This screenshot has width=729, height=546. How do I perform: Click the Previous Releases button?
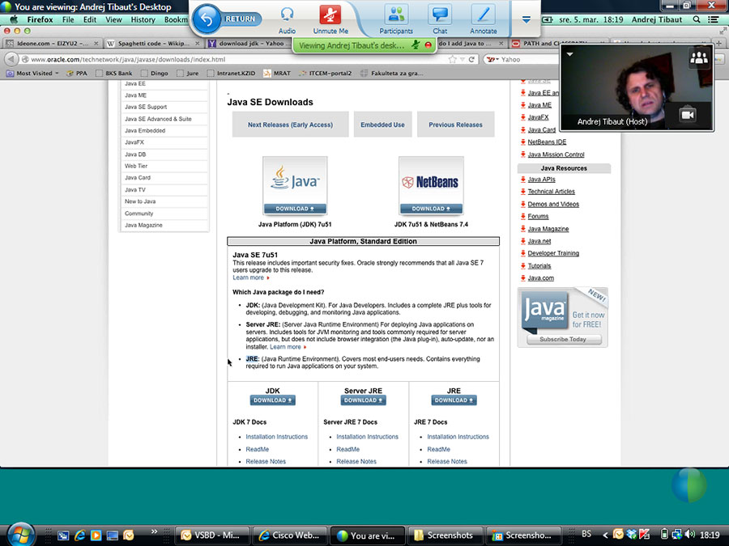455,125
